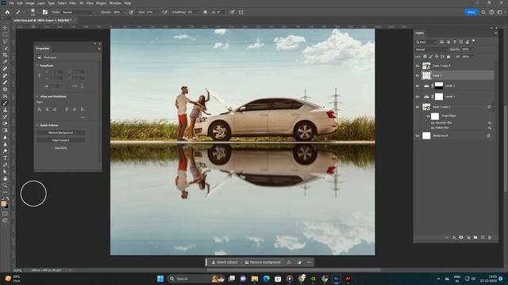Open the Smoothing value dropdown
508x285 pixels.
pos(198,12)
